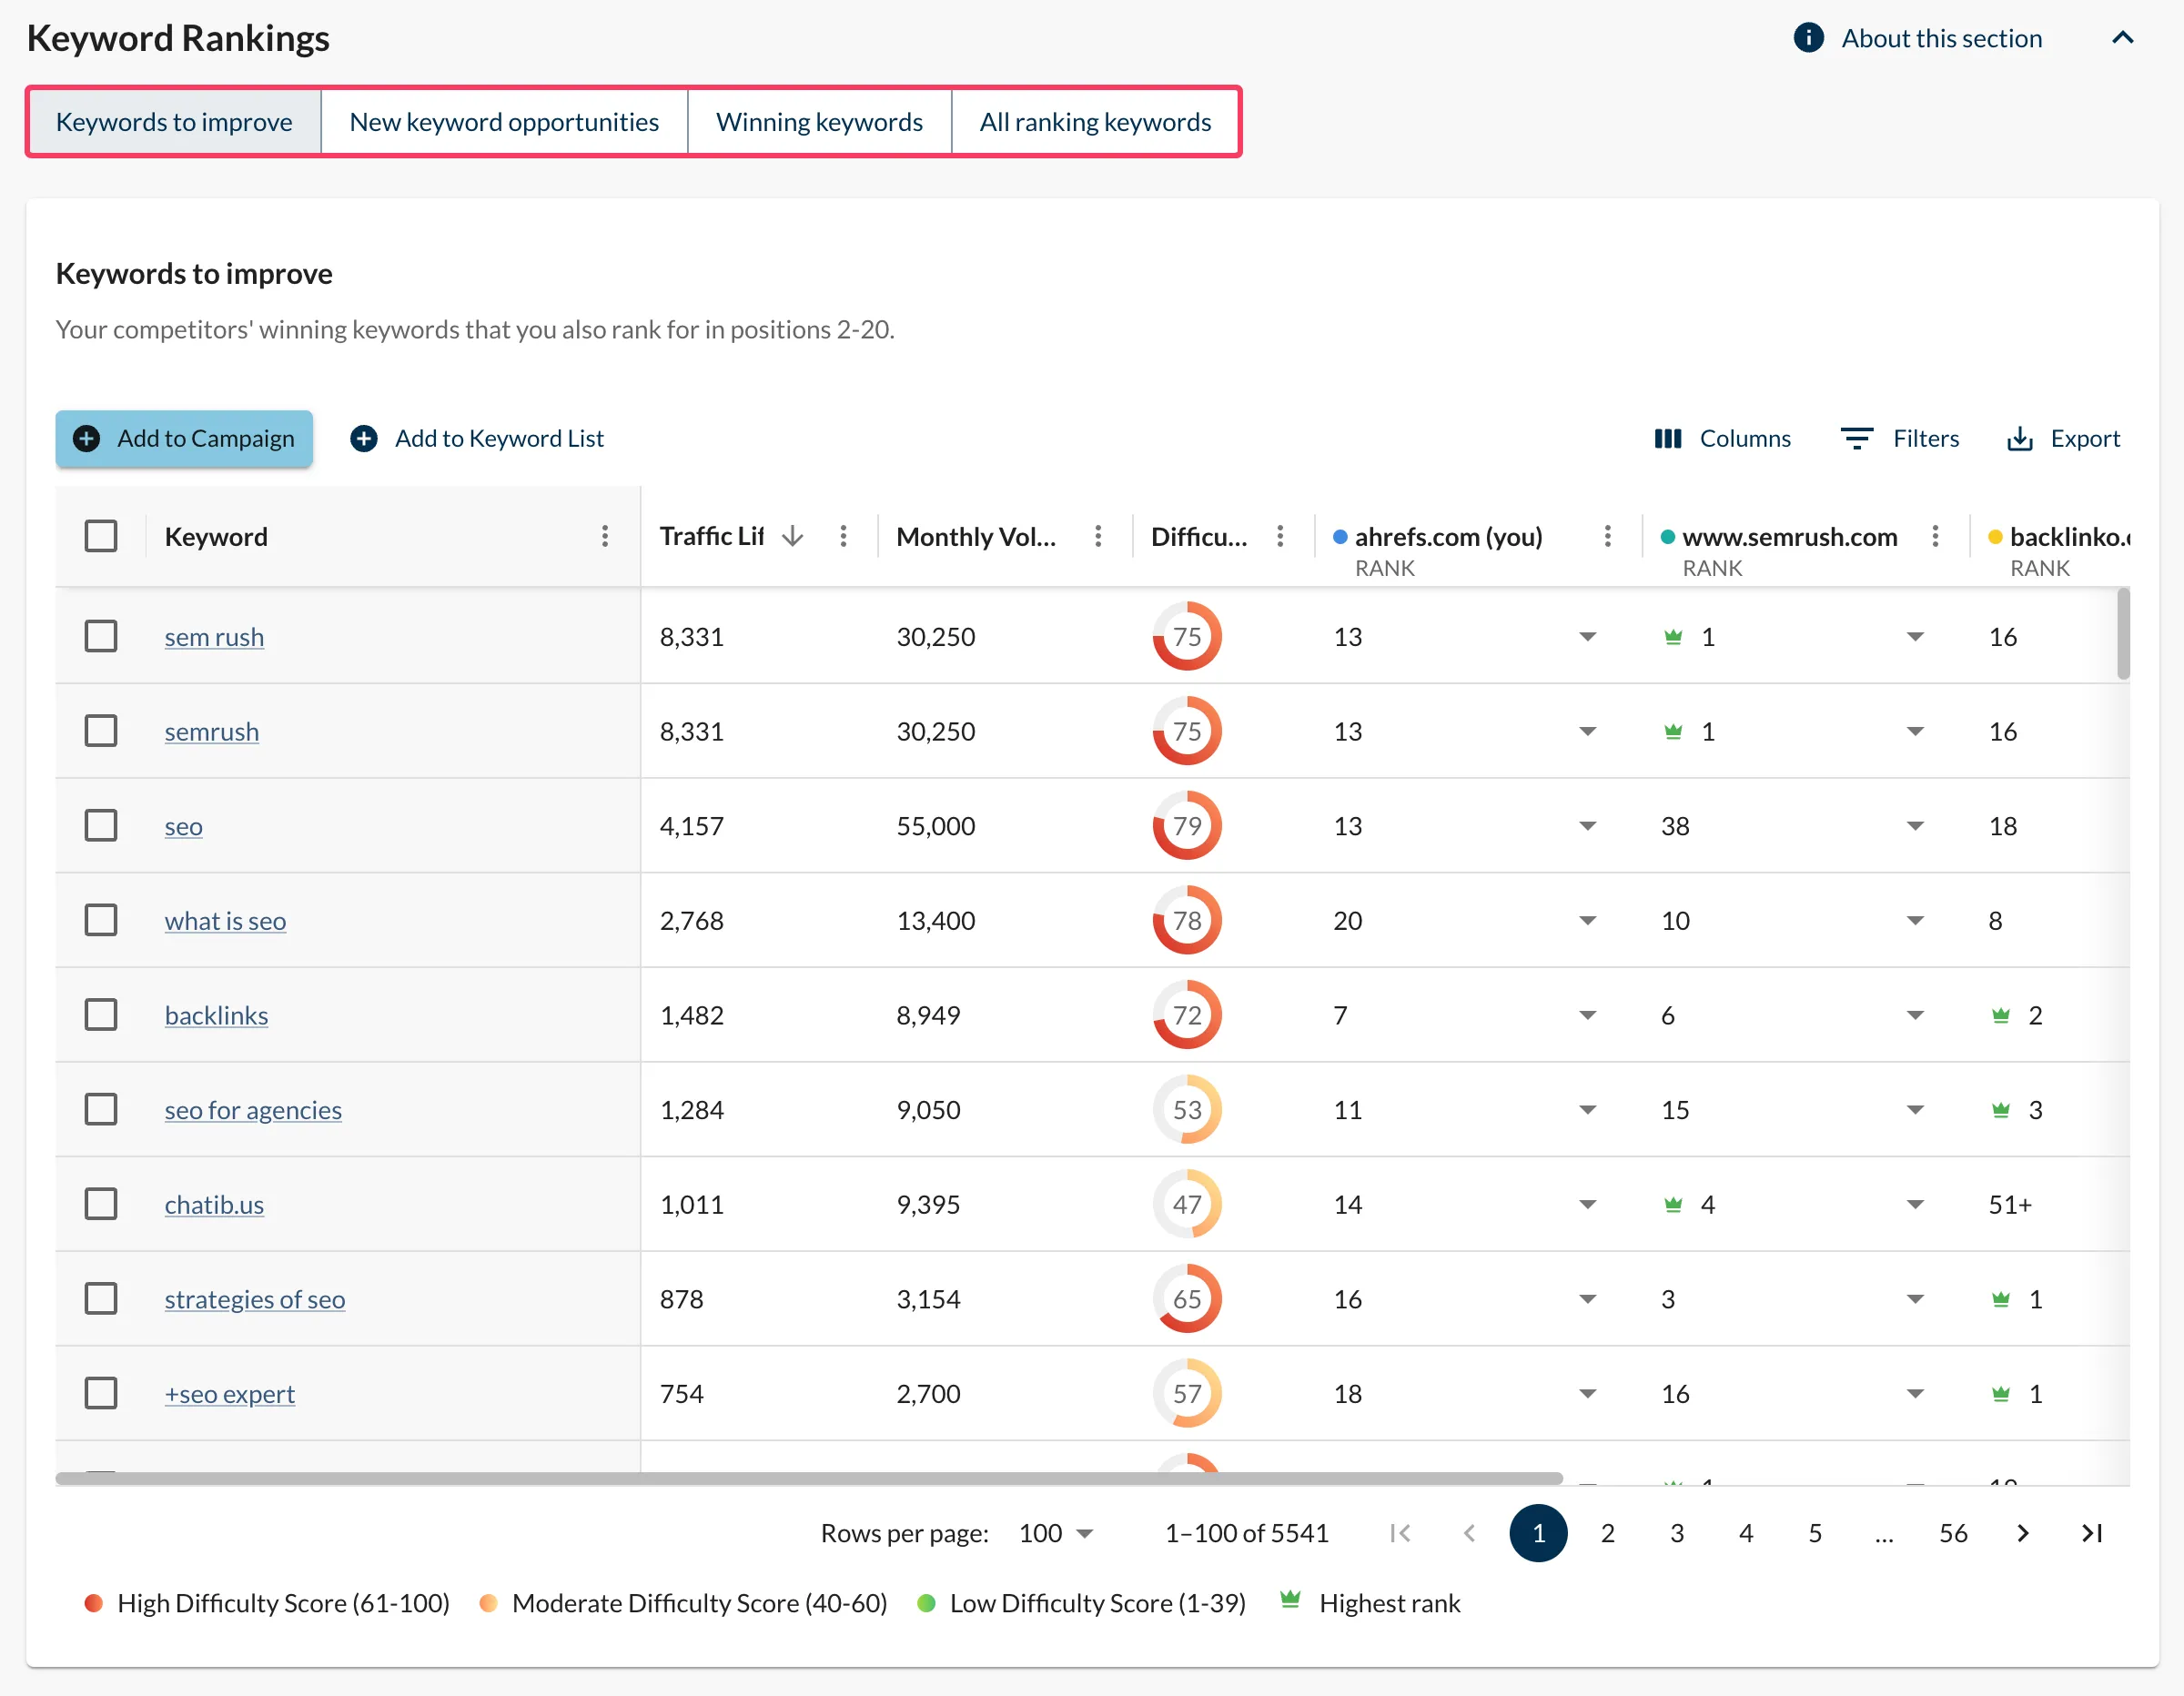Screen dimensions: 2184x1696
Task: Collapse the Keyword Rankings section chevron
Action: point(2122,38)
